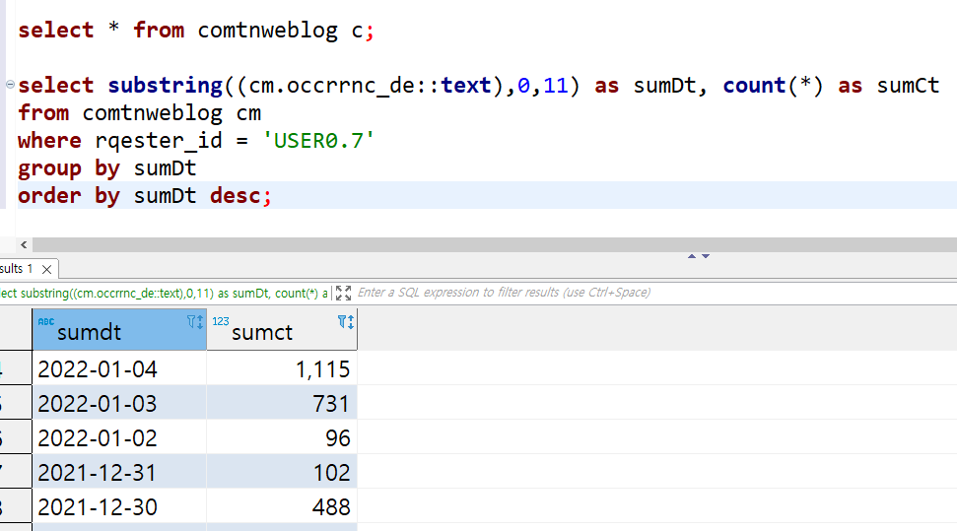Click the executed query text label

(164, 293)
